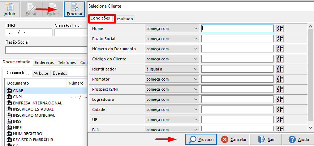Toggle sort icon for Prospect (S/N) row

tap(280, 89)
